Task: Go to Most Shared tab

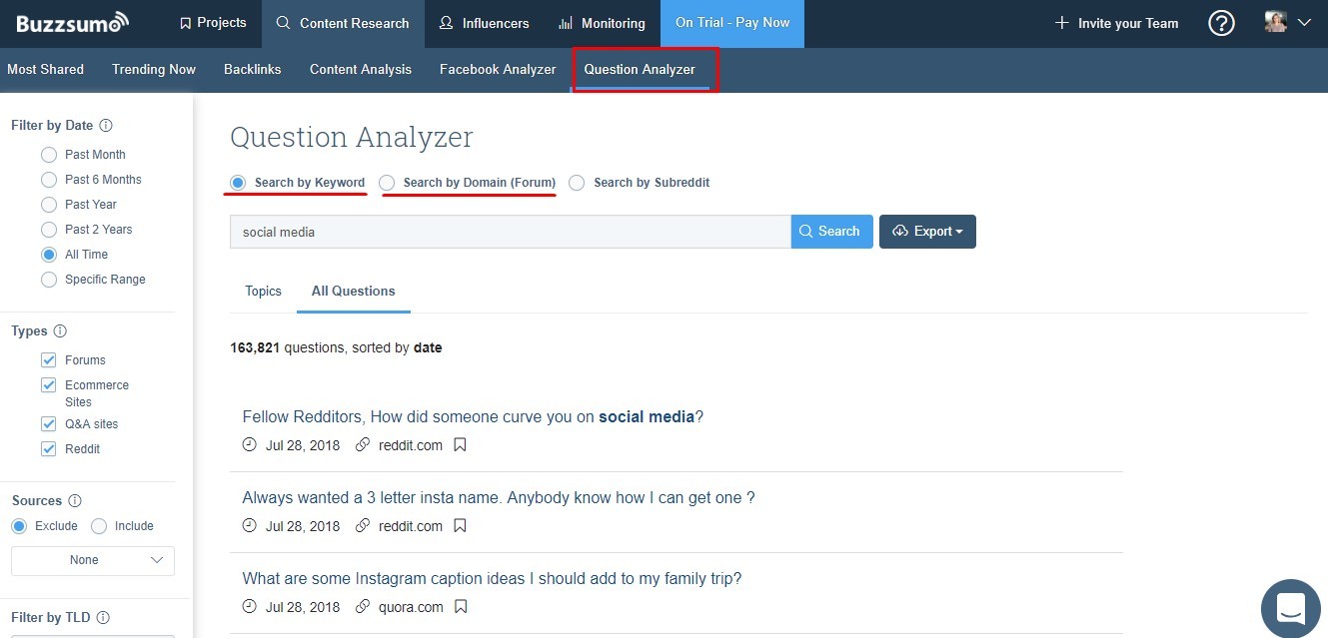Action: (46, 70)
